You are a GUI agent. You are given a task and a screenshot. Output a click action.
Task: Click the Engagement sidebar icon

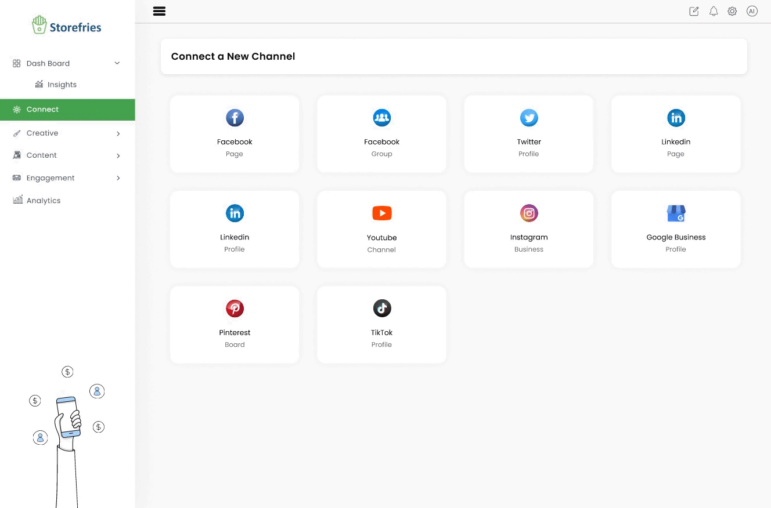click(x=16, y=177)
